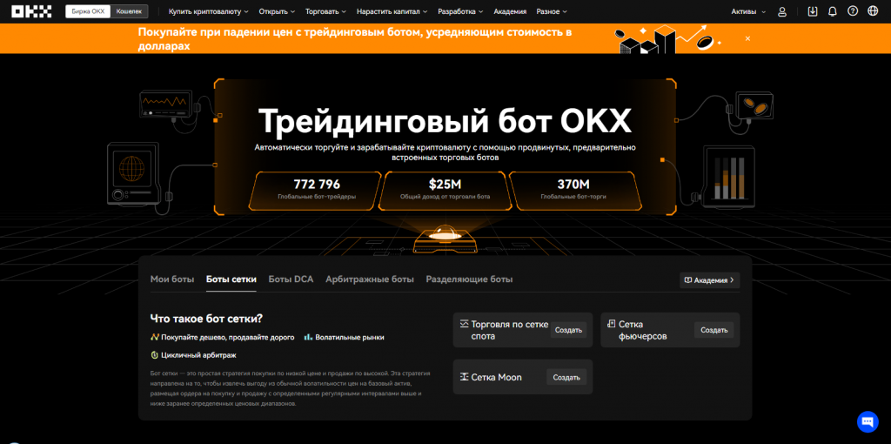Switch to Биржа OKX toggle
This screenshot has width=891, height=444.
88,11
